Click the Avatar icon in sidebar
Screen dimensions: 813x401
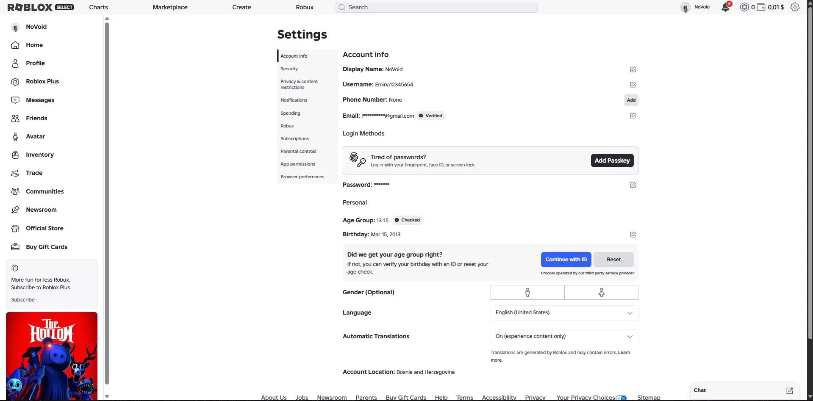(15, 136)
